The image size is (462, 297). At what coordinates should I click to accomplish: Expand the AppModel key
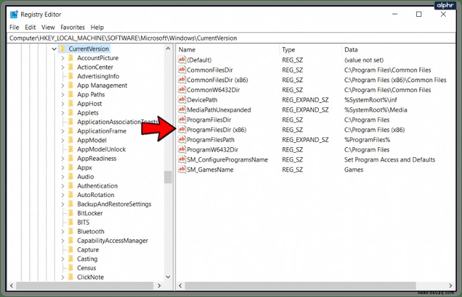point(62,140)
